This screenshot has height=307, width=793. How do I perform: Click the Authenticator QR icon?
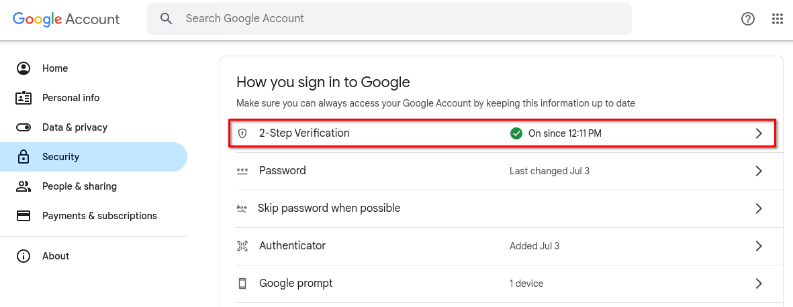click(243, 246)
